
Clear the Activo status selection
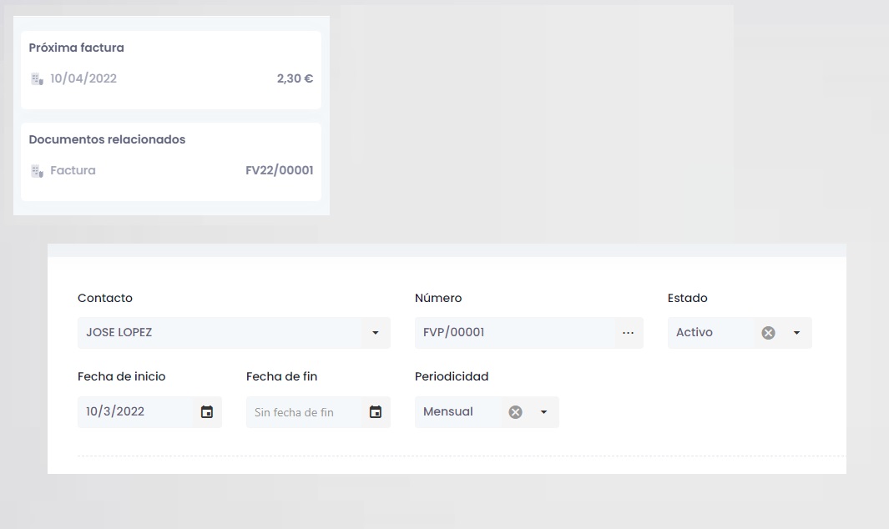768,333
